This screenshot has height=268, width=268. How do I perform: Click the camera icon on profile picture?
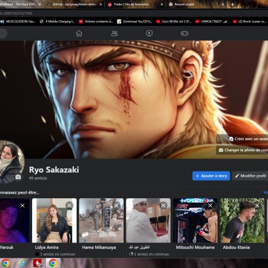coord(18,177)
